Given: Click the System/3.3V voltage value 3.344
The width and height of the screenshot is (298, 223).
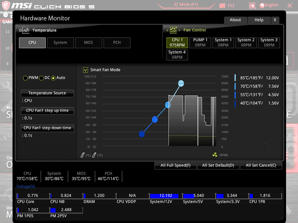Looking at the screenshot, I should (x=232, y=195).
